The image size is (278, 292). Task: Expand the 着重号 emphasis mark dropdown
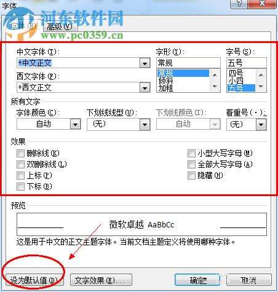click(x=261, y=124)
